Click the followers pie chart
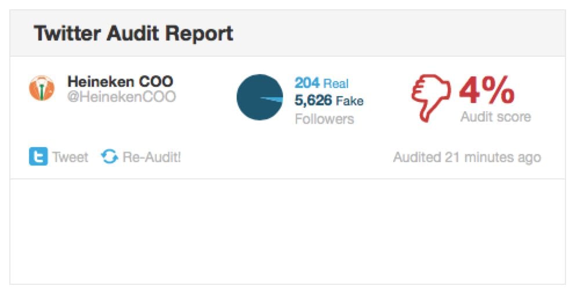The image size is (580, 308). pos(260,97)
